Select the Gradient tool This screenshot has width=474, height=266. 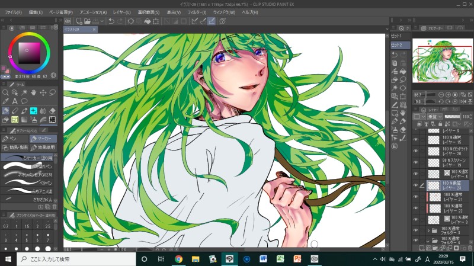point(24,120)
